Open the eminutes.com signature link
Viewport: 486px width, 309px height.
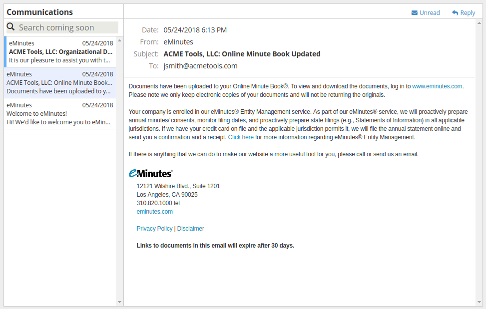[154, 212]
